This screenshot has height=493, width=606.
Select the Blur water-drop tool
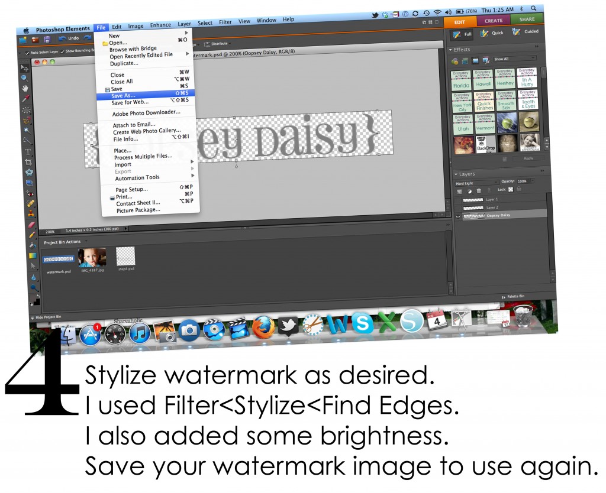click(x=34, y=277)
